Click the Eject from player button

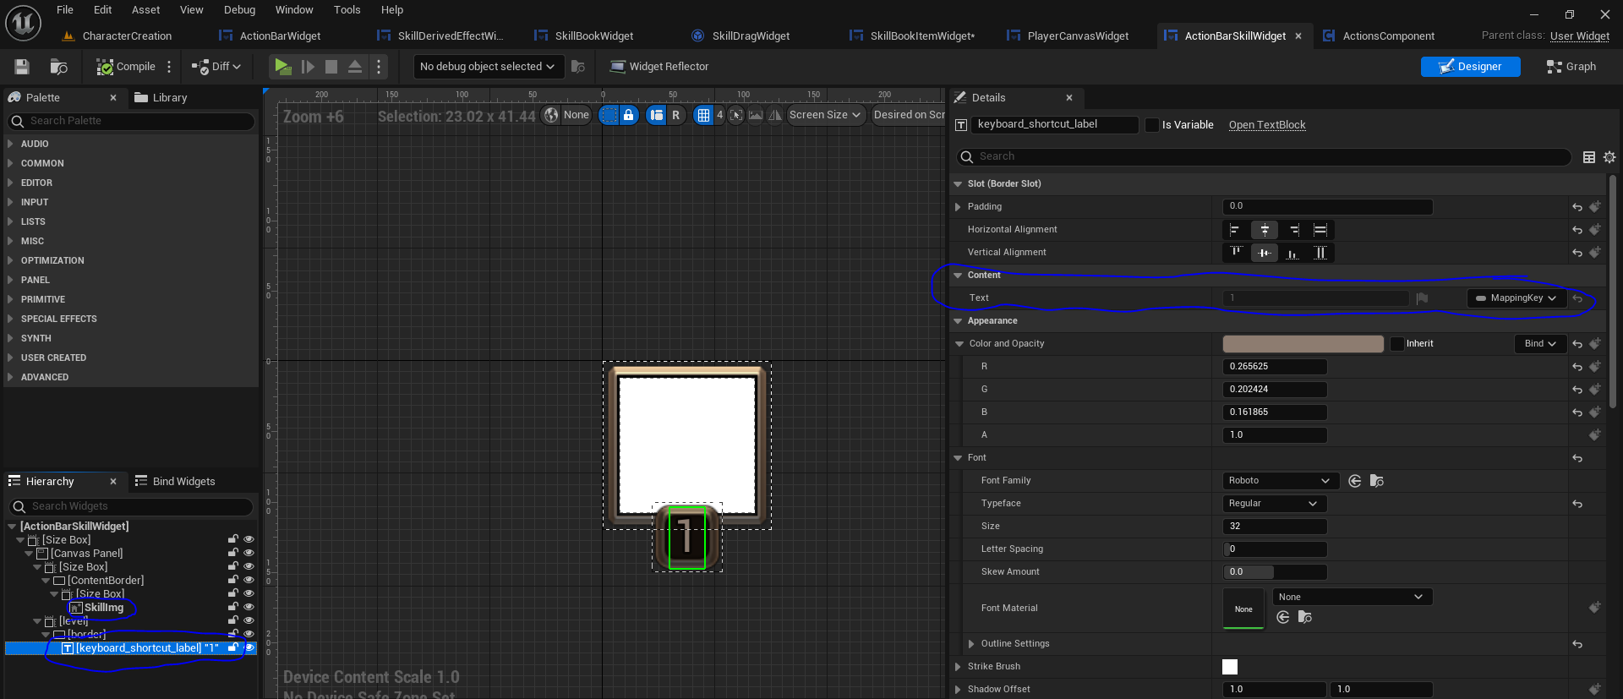355,67
